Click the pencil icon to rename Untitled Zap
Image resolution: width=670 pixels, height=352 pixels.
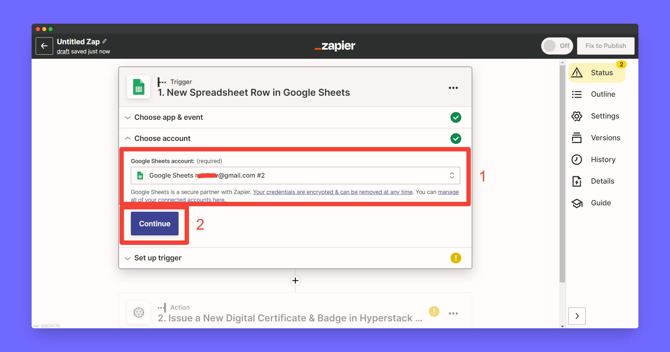click(x=105, y=41)
